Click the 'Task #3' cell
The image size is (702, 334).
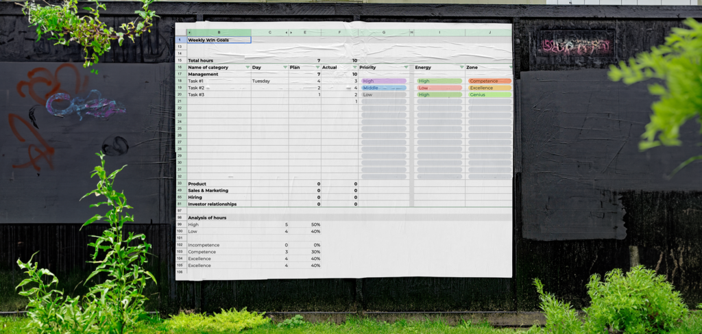tap(219, 94)
